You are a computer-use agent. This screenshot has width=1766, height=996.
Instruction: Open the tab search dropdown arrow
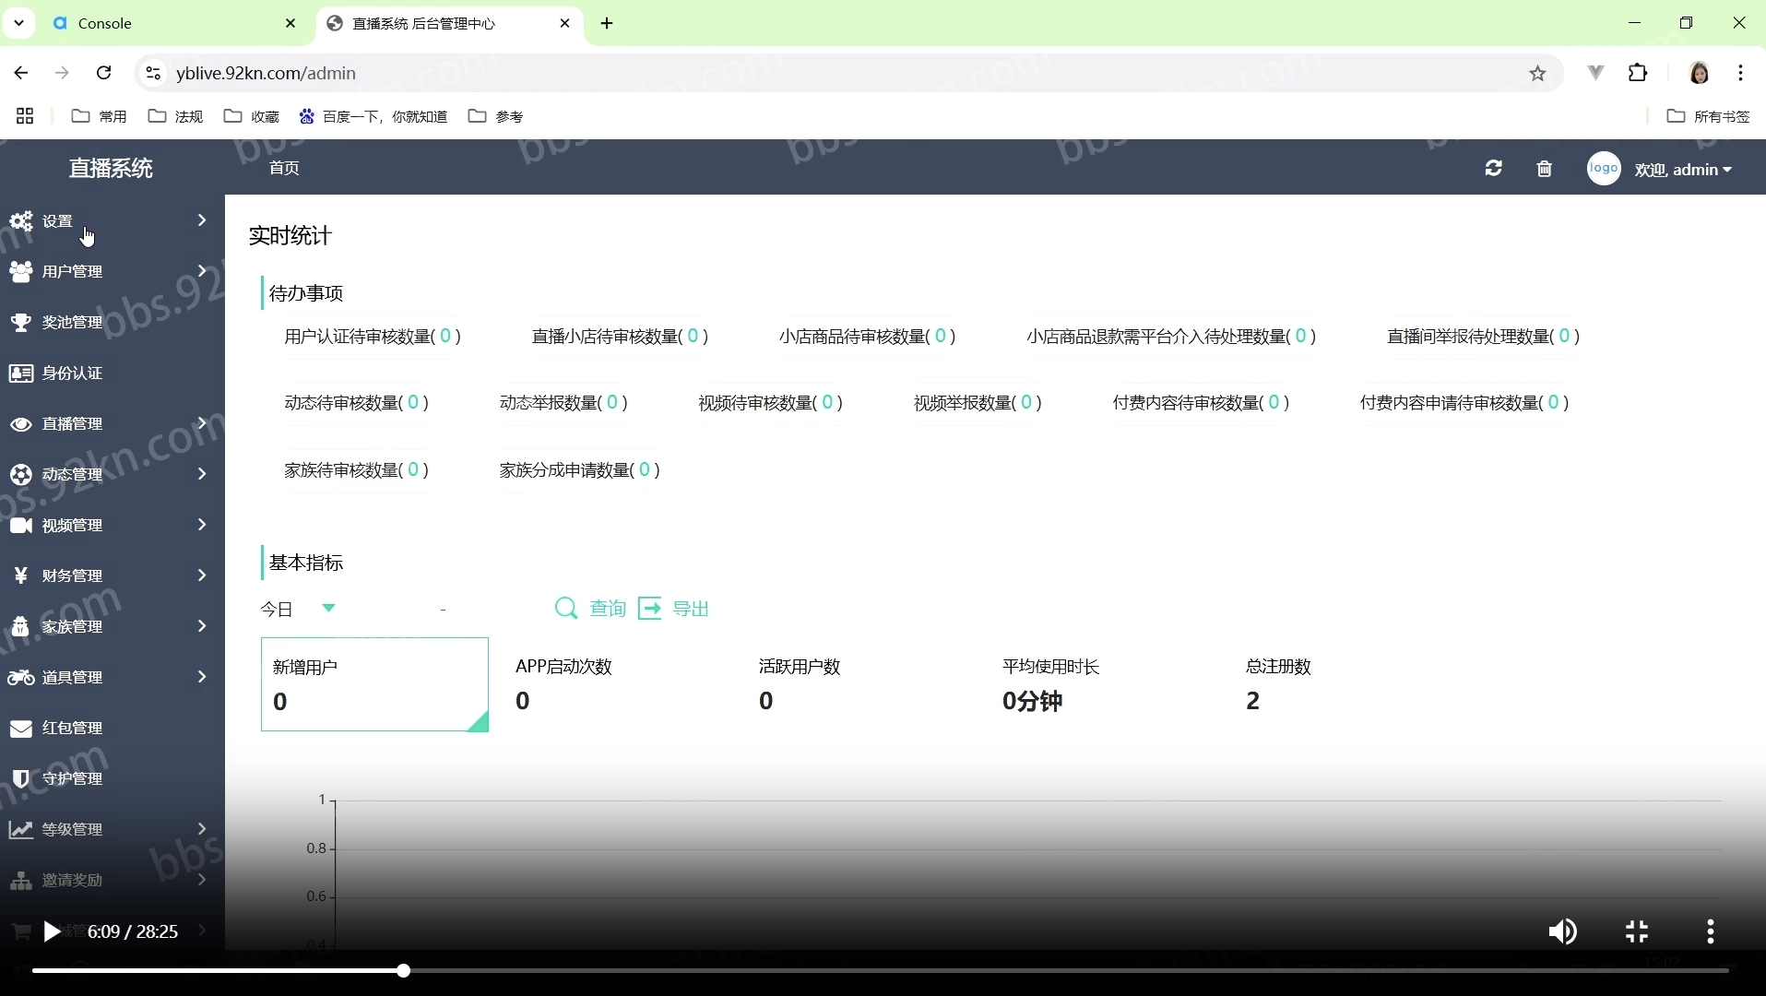(x=18, y=23)
